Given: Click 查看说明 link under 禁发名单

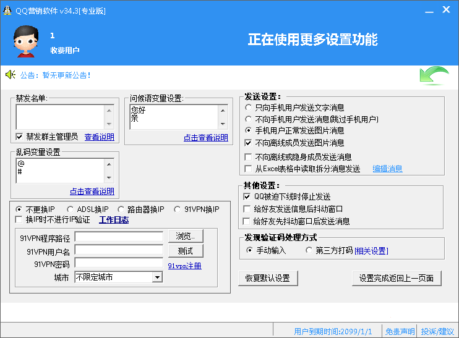Looking at the screenshot, I should click(x=100, y=137).
